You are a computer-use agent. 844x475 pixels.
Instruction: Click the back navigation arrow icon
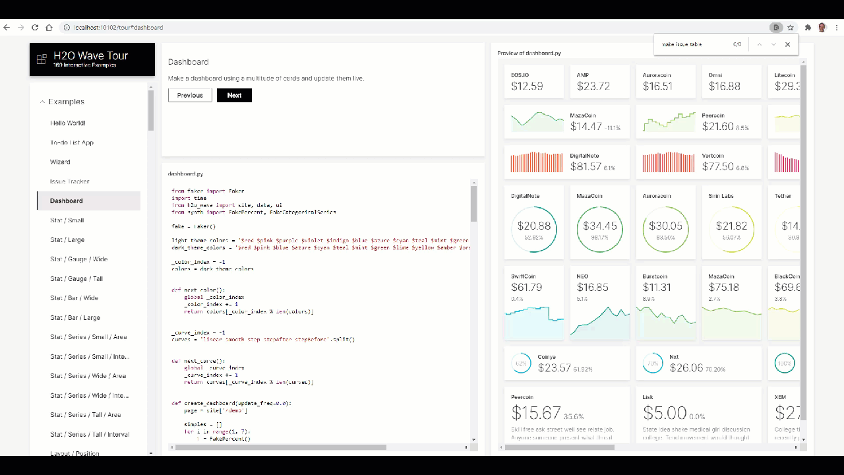tap(7, 27)
